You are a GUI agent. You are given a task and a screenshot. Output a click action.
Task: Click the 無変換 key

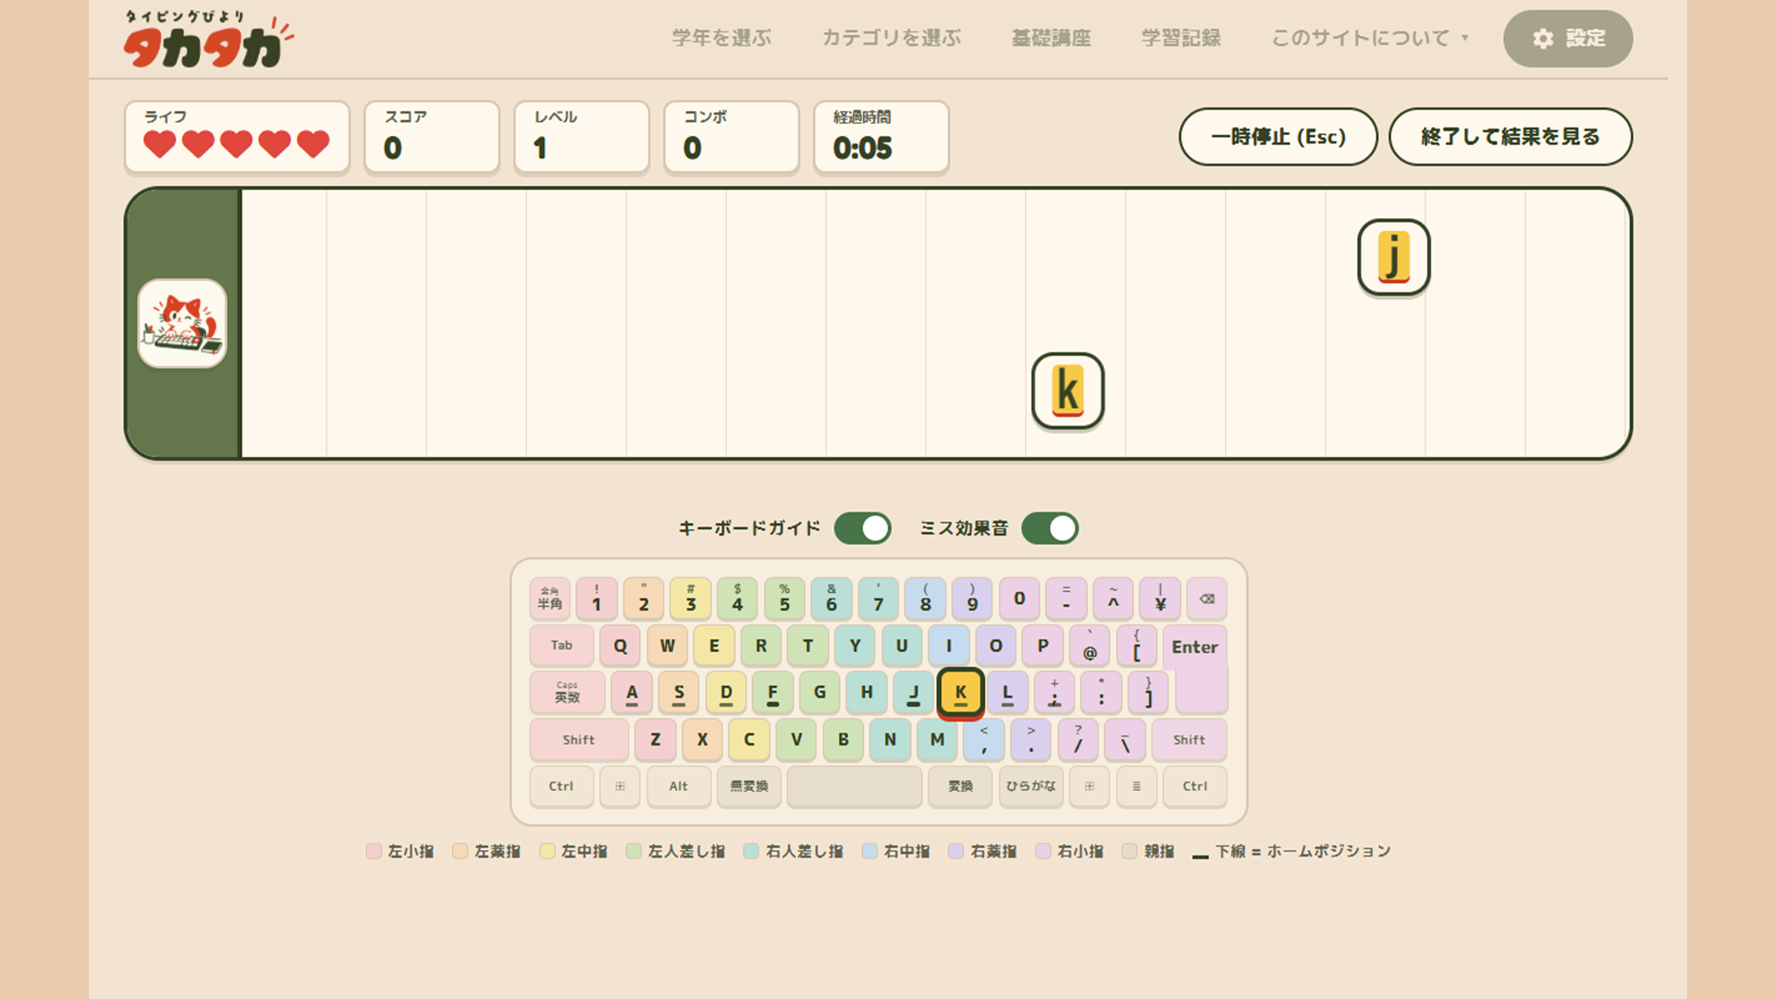pos(749,786)
